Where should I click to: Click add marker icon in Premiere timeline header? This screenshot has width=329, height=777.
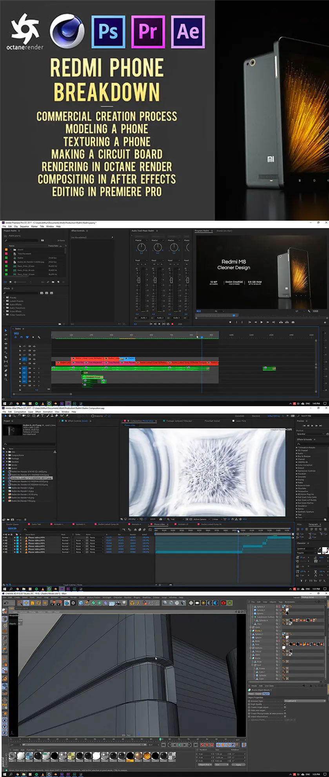(33, 337)
